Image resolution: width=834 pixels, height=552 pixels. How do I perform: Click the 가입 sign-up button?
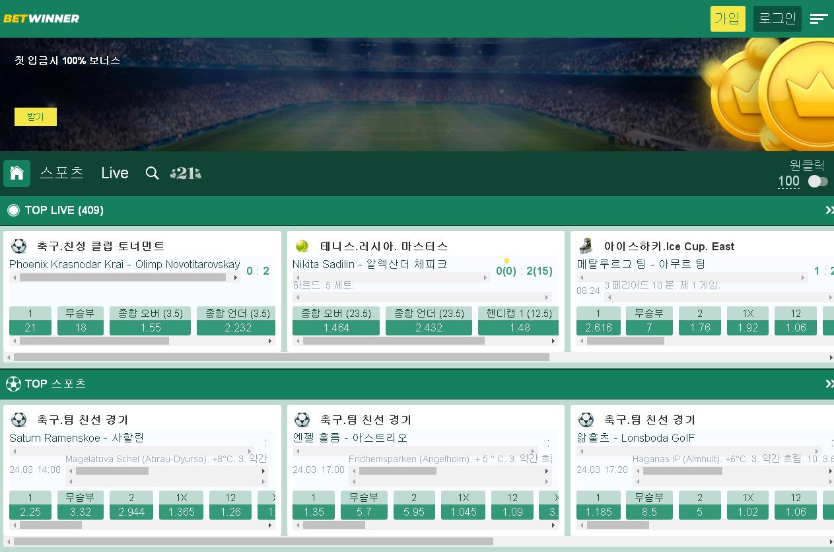tap(728, 18)
